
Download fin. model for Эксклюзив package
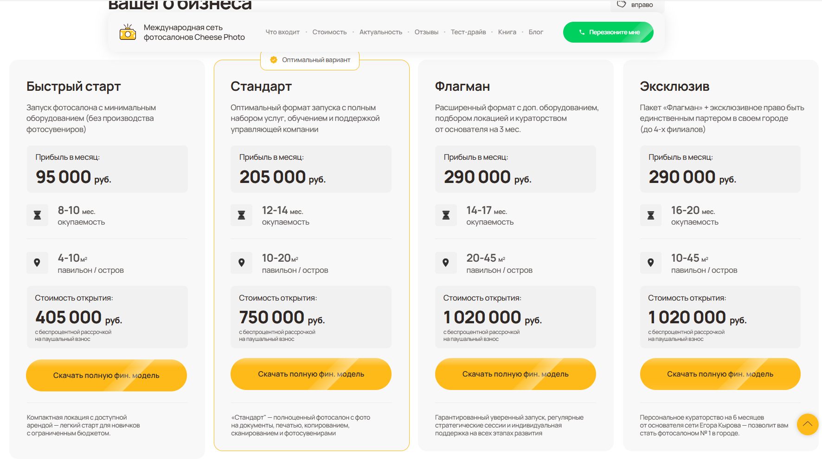click(x=720, y=374)
